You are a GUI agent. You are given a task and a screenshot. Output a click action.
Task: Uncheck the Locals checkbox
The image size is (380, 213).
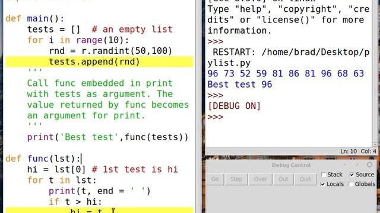point(322,184)
